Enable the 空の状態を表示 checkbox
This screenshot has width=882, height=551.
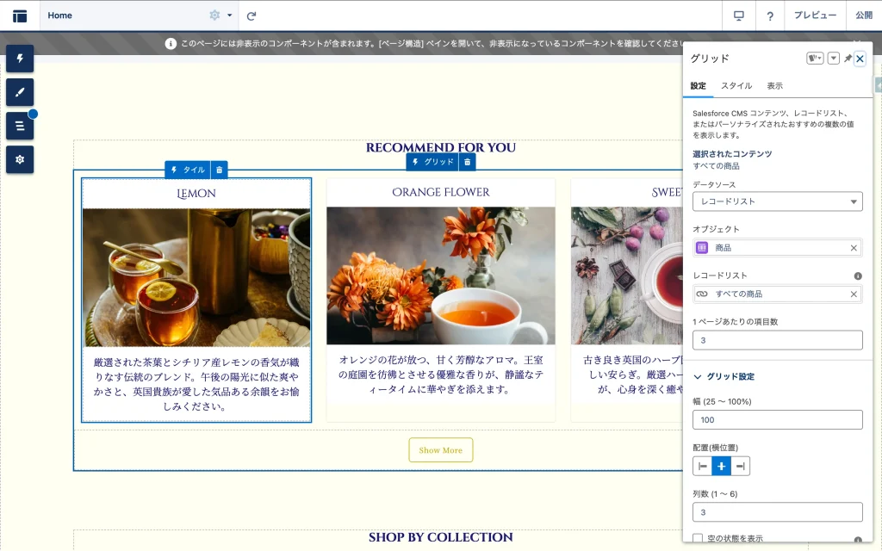699,539
